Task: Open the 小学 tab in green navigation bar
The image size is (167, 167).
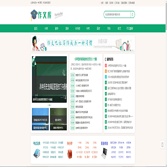Action: [x=46, y=28]
